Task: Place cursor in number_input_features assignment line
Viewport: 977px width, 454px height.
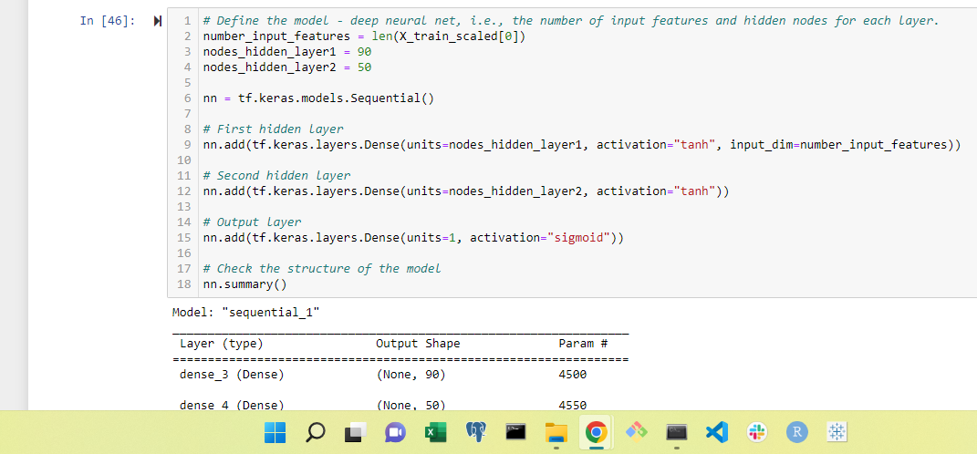Action: point(365,36)
